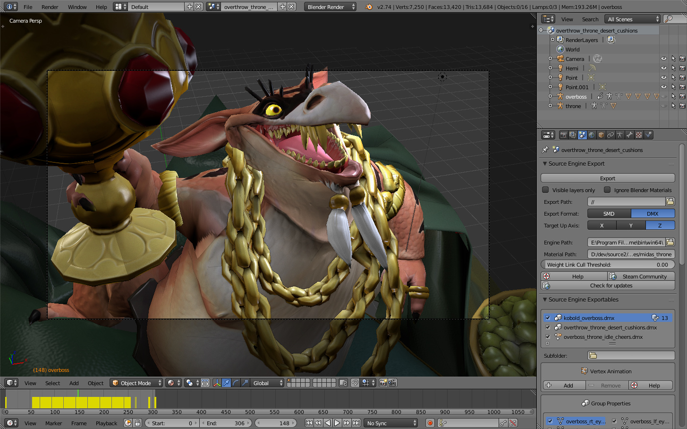The image size is (687, 429).
Task: Open the Global transform orientation dropdown
Action: 267,383
